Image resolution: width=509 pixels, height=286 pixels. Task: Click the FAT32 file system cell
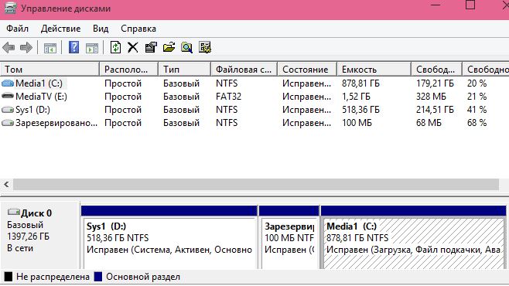[228, 97]
